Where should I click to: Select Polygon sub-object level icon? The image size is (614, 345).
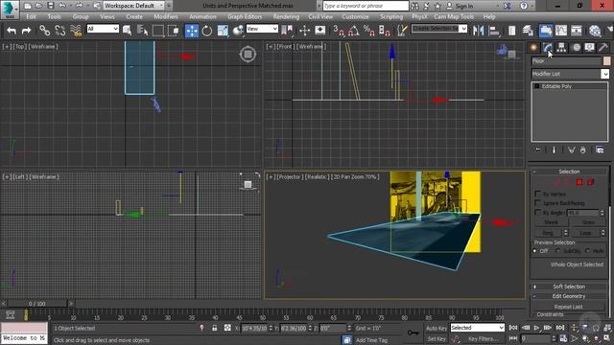coord(579,182)
